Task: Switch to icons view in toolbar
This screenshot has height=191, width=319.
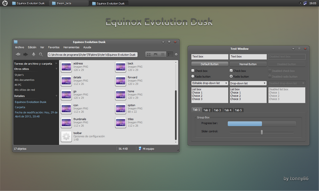Action: pos(149,54)
